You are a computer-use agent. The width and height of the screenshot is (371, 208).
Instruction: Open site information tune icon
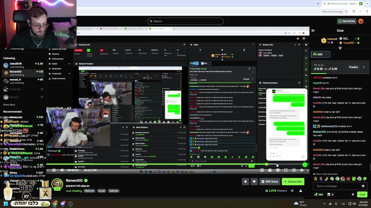tap(346, 12)
